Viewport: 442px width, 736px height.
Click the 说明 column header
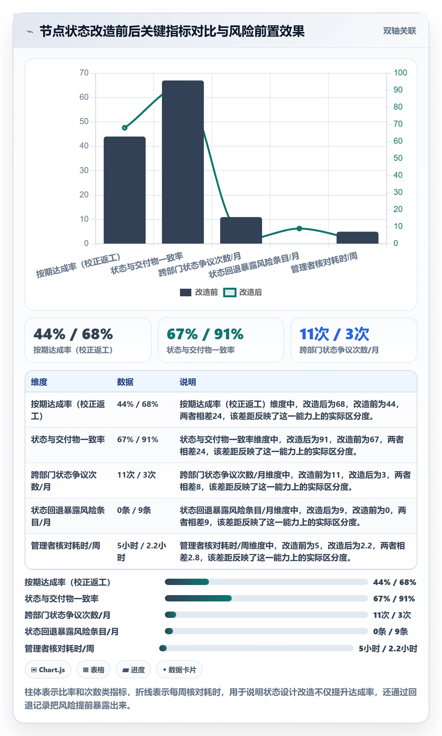tap(188, 382)
